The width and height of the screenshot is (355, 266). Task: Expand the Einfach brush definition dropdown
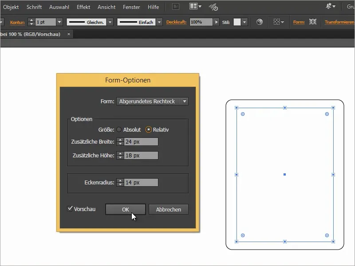click(159, 22)
